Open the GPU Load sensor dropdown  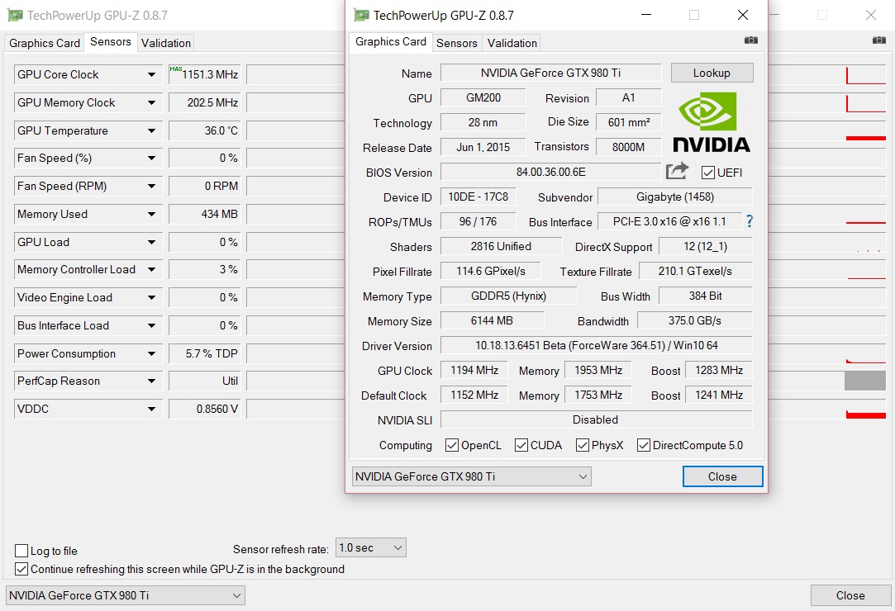click(x=151, y=242)
